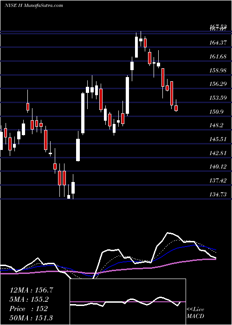
Task: Click the 5MA : 155.2 legend entry
Action: 30,299
